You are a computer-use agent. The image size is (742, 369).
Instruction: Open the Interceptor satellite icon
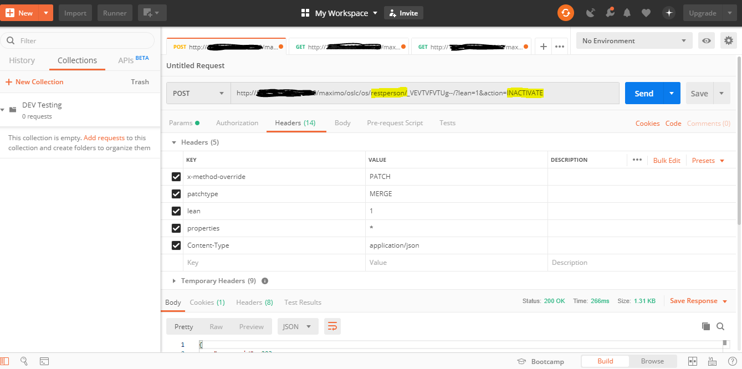[590, 12]
